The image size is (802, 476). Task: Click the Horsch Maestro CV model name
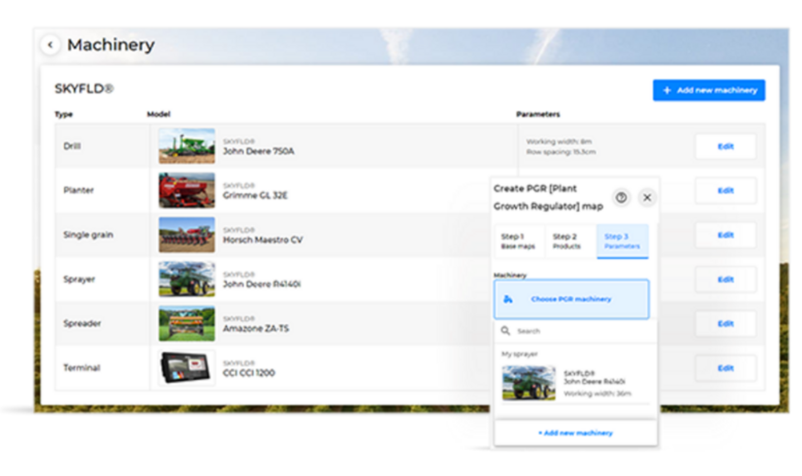[263, 240]
